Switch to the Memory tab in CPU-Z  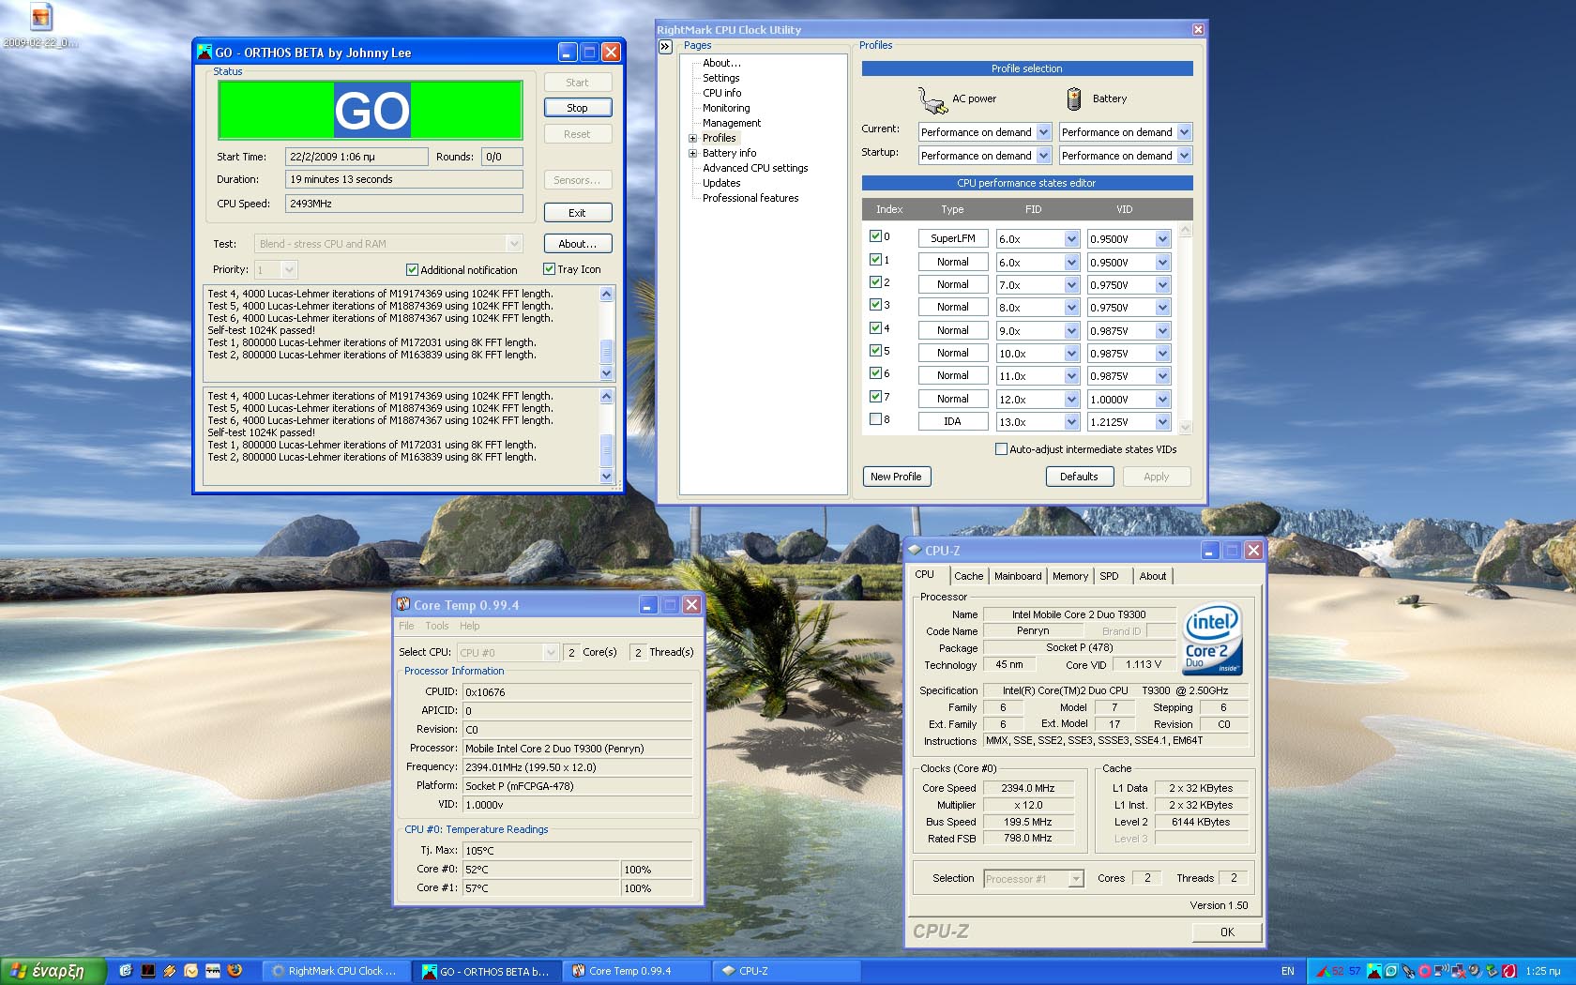[1070, 576]
